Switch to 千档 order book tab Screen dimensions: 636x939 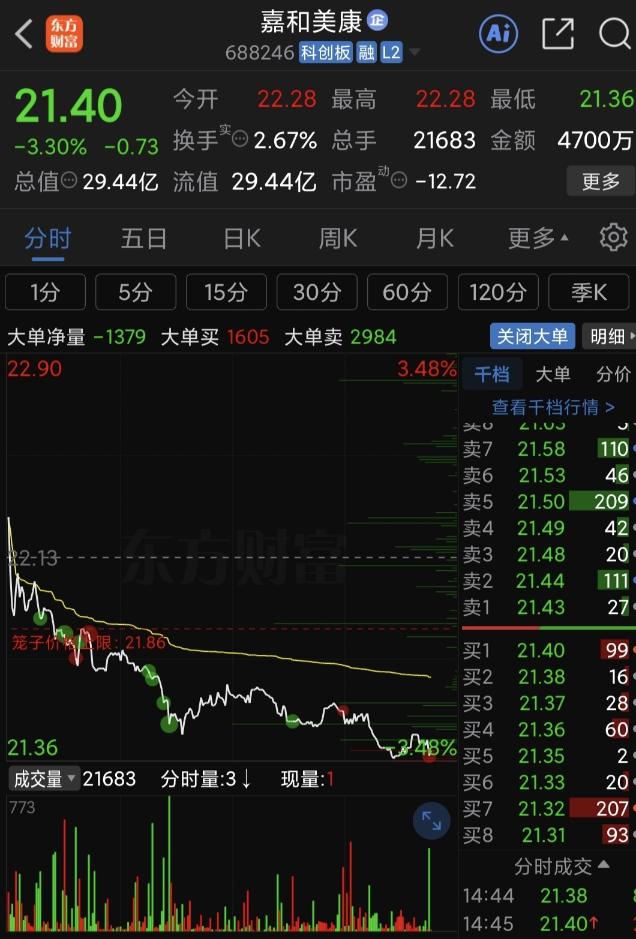coord(491,375)
